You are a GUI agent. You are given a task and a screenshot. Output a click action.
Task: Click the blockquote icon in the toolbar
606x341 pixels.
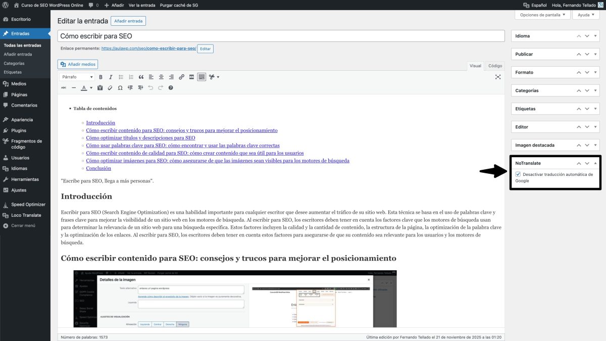[141, 77]
